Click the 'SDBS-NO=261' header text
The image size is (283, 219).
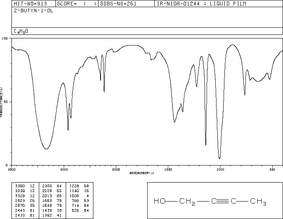118,4
